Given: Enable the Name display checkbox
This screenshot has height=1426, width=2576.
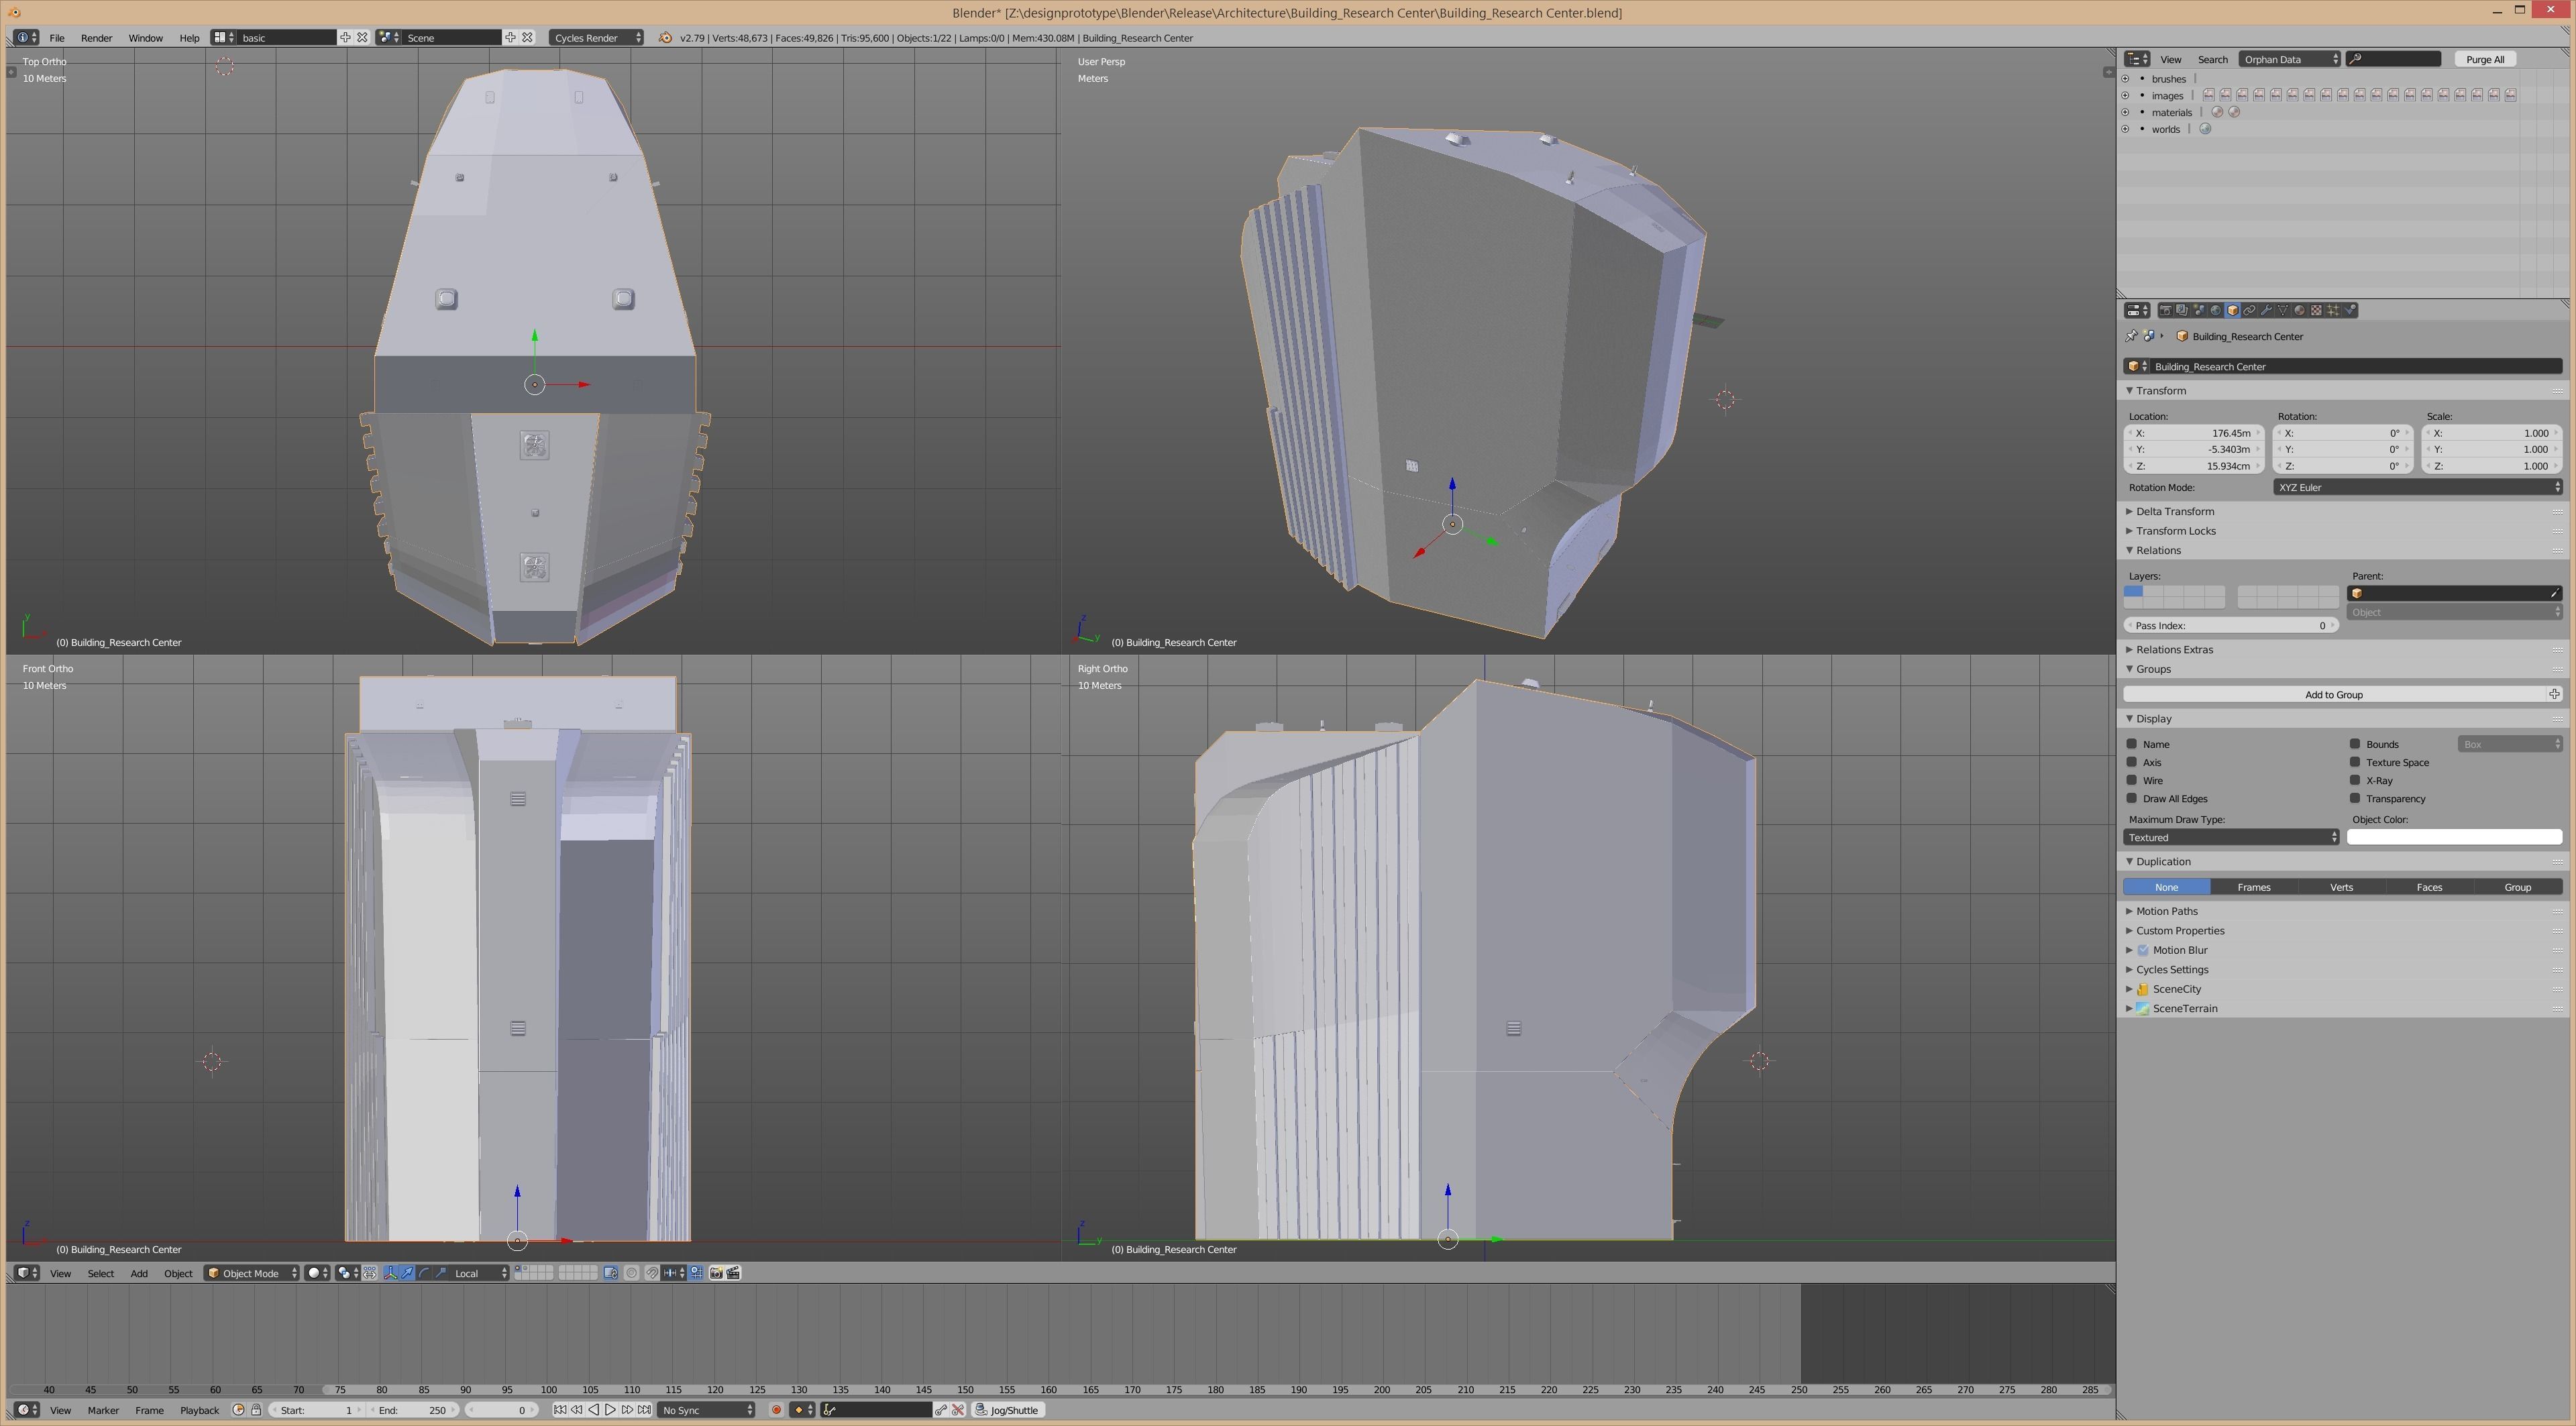Looking at the screenshot, I should [2132, 744].
